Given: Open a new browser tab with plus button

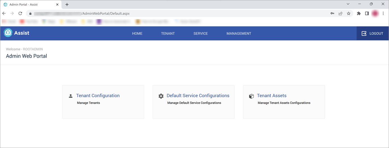Looking at the screenshot, I should tap(67, 5).
